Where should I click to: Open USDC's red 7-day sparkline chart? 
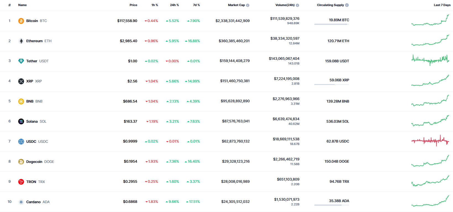(430, 141)
